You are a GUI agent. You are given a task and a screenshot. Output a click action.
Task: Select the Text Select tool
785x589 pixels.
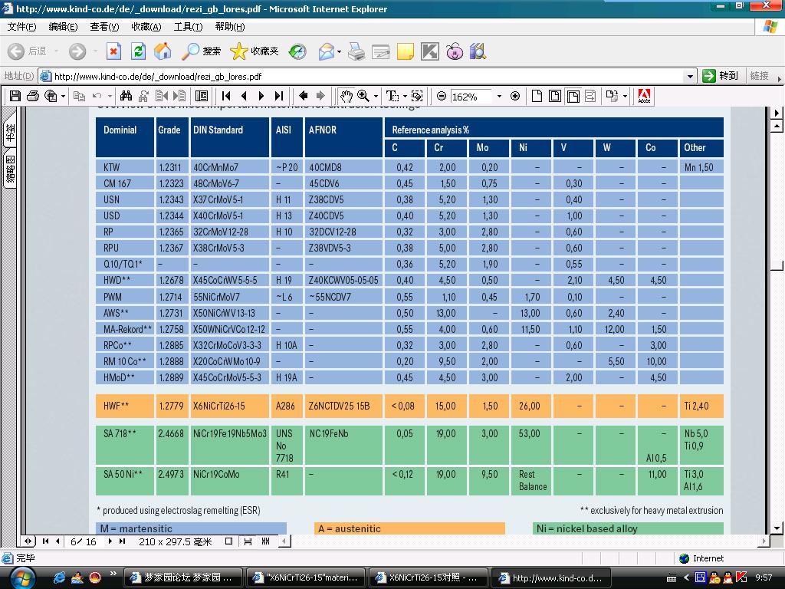coord(392,96)
